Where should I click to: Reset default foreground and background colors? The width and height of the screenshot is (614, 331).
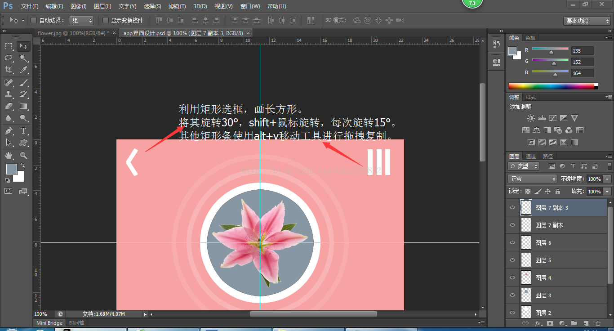8,180
